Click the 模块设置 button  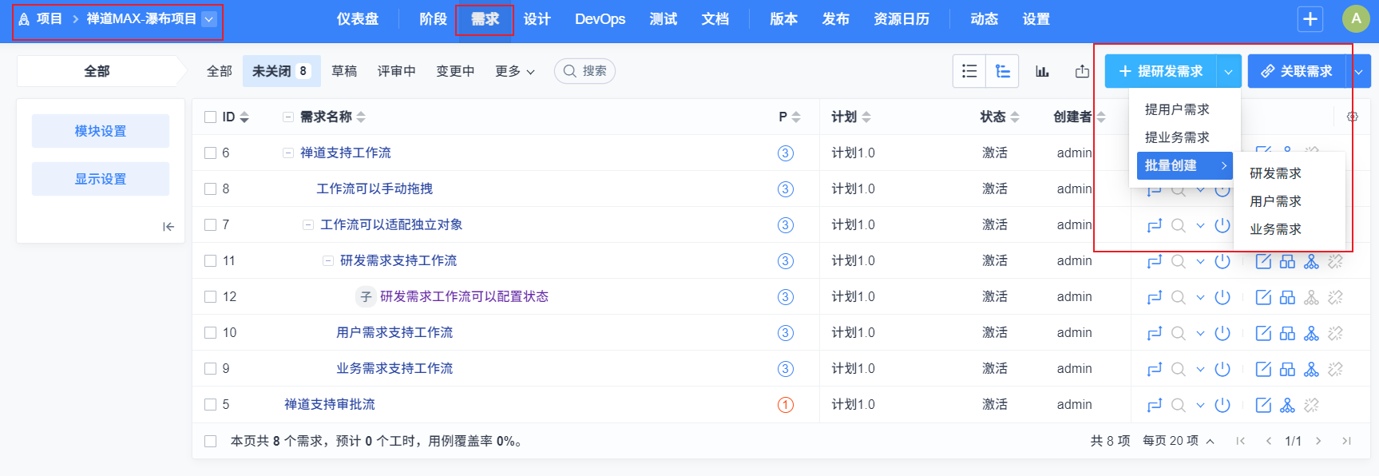101,131
